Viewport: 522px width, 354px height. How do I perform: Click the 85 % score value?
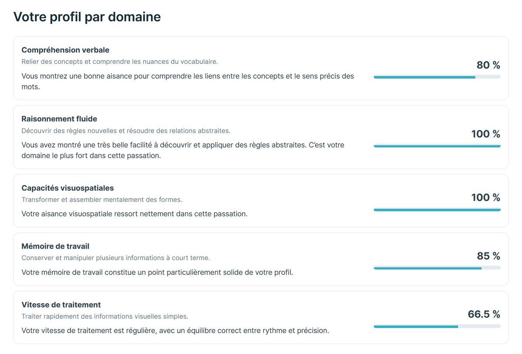pos(489,256)
